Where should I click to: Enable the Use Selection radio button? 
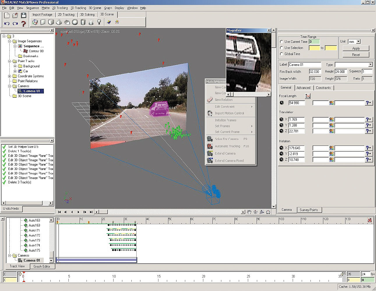(x=281, y=48)
